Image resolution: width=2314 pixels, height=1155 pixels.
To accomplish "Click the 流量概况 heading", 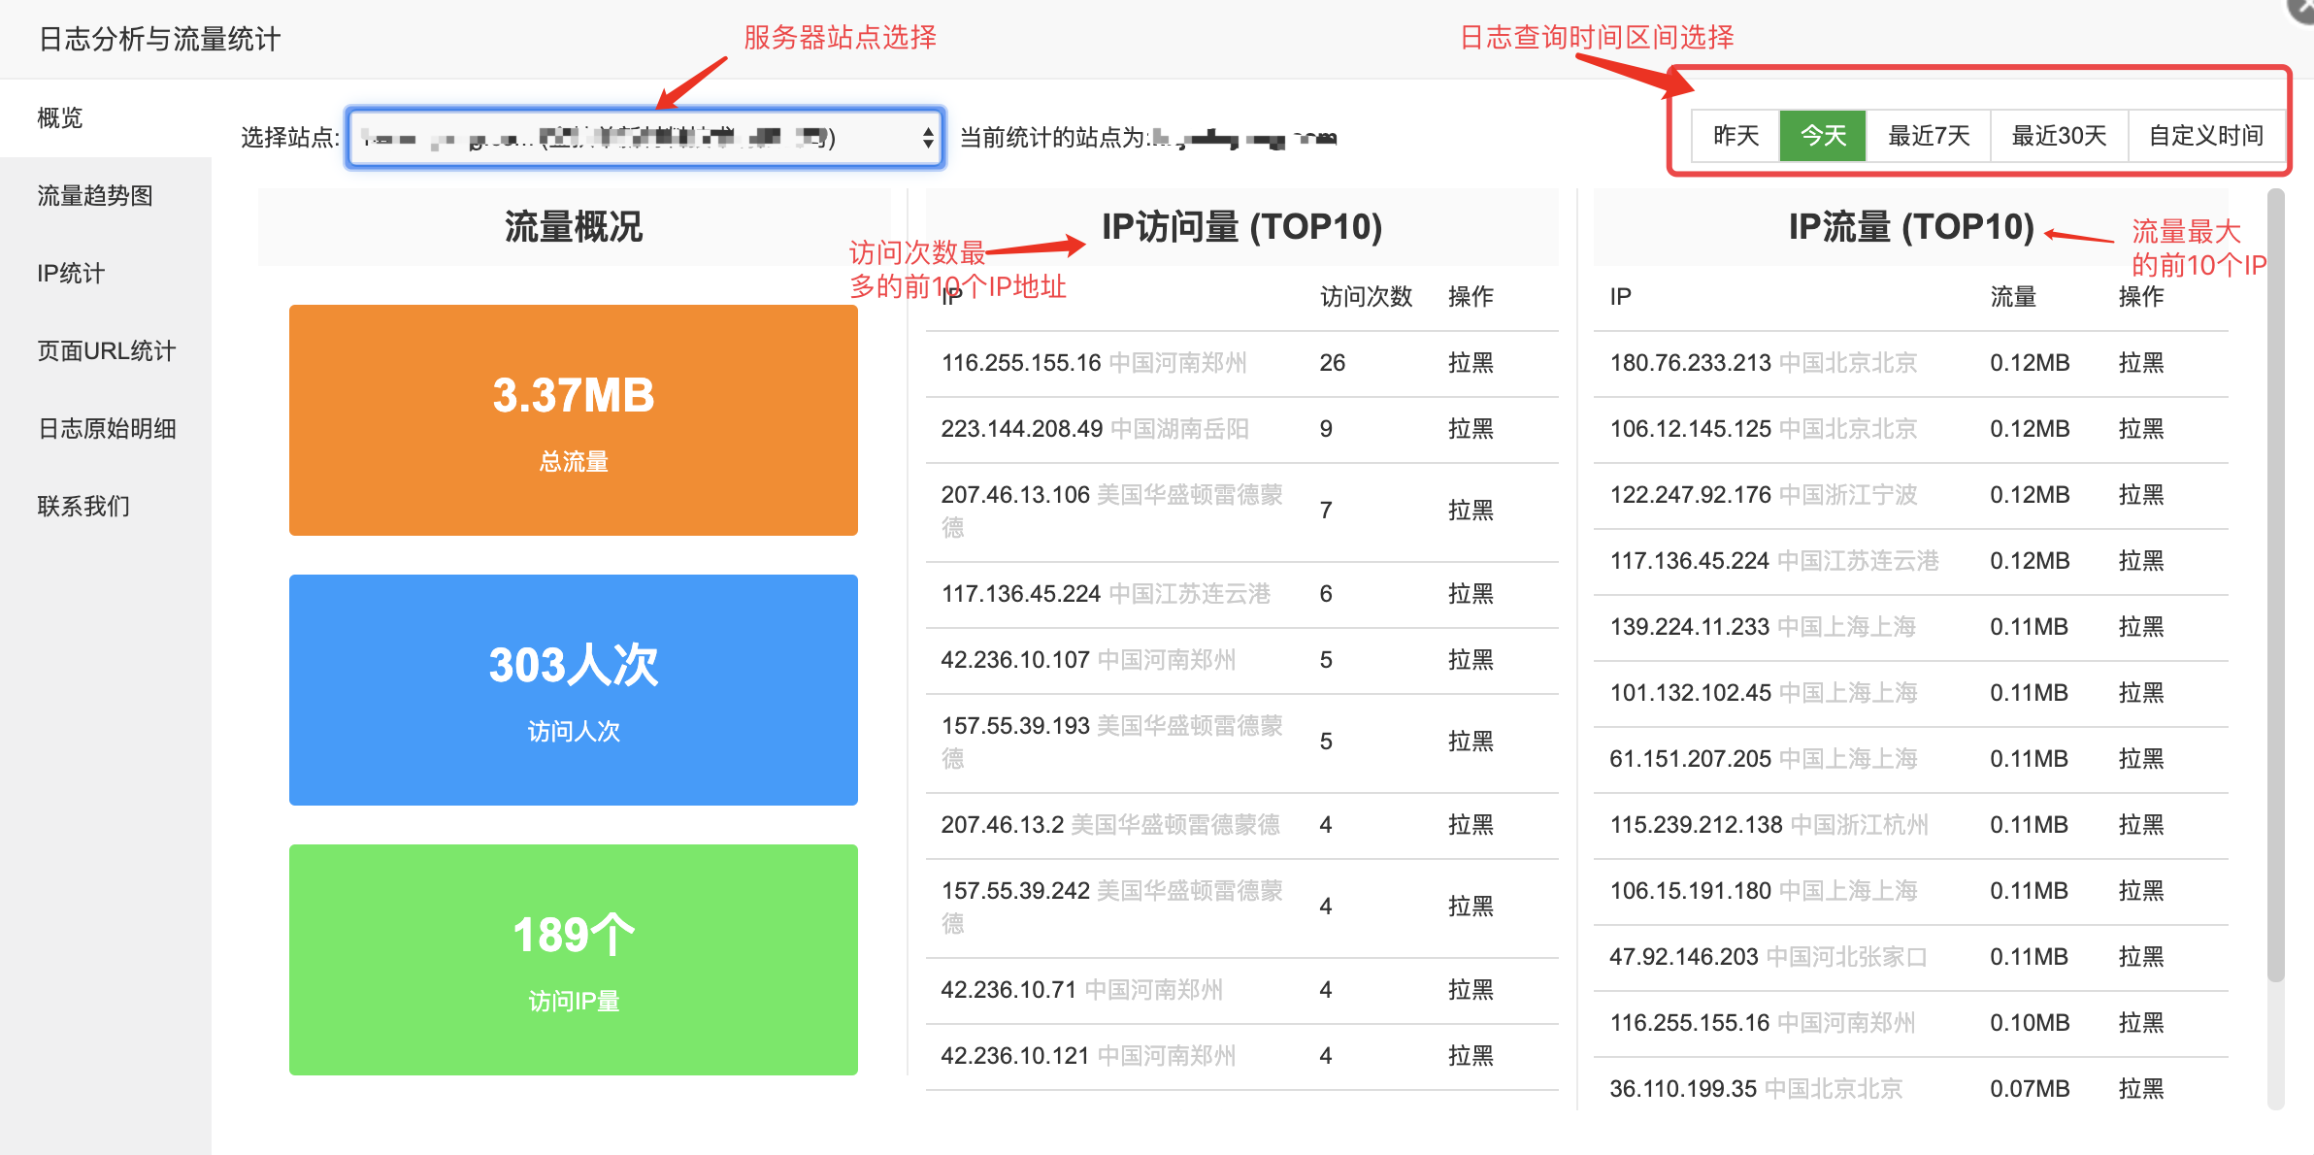I will (574, 227).
